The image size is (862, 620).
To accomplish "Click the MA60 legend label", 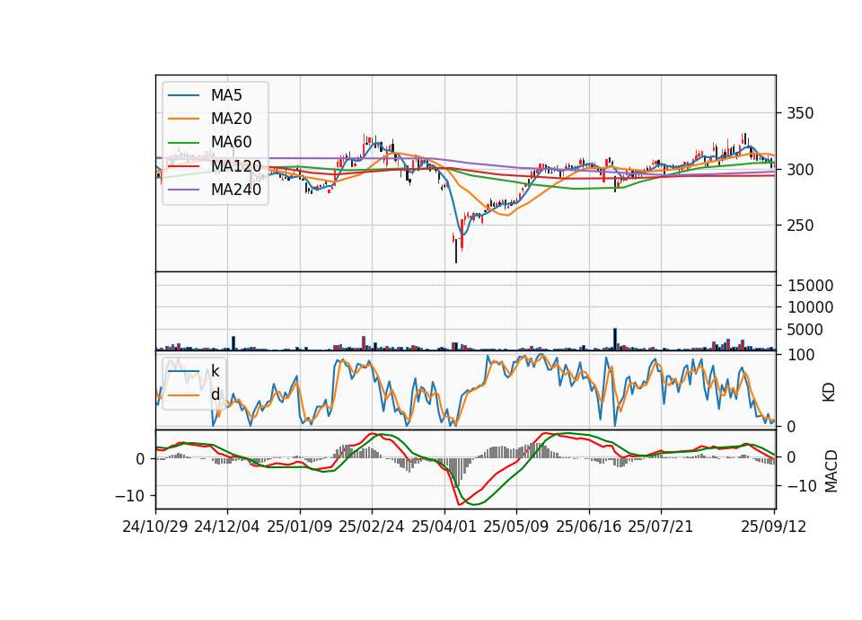I will 231,142.
